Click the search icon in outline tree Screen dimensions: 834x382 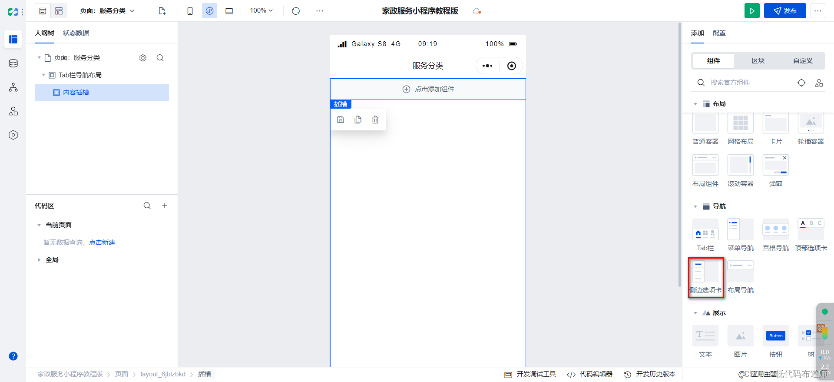pyautogui.click(x=160, y=58)
